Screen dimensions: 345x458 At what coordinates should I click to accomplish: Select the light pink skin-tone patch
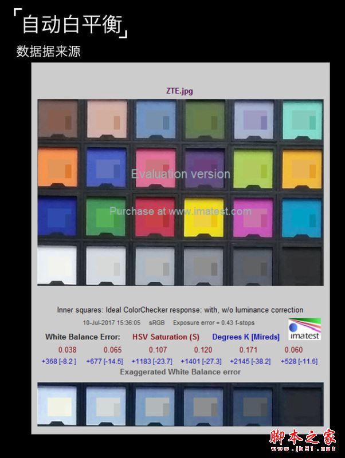[x=107, y=119]
